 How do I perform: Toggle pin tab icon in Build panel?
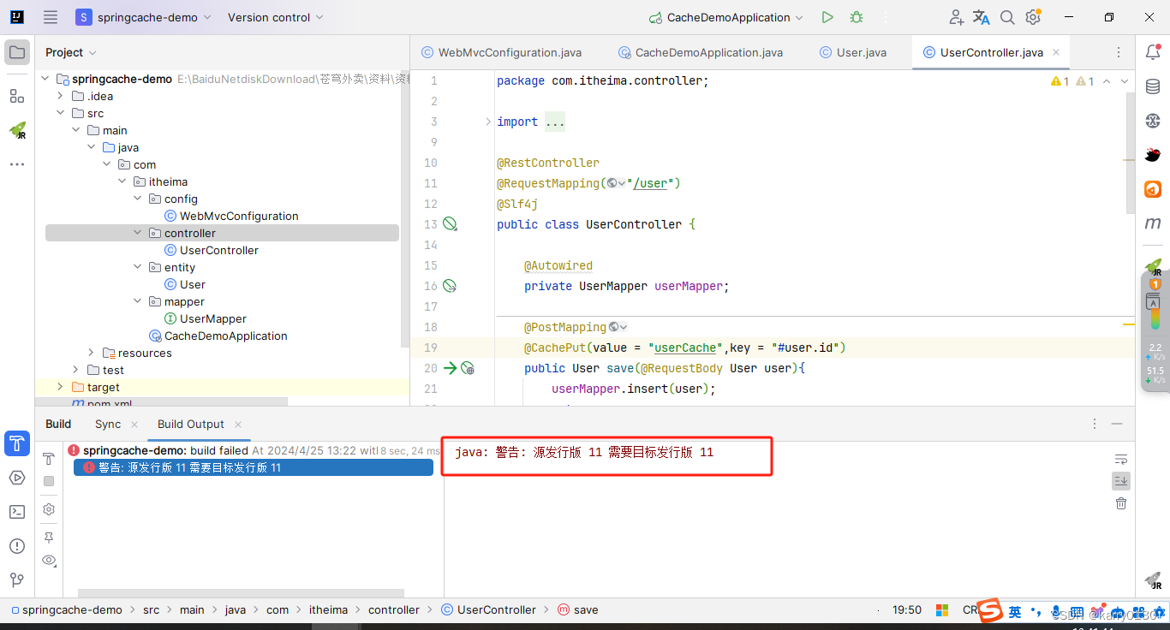click(x=49, y=538)
